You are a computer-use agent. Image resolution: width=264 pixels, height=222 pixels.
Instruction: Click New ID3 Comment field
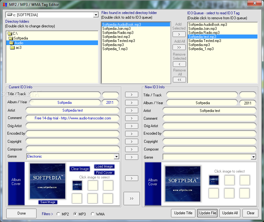coord(210,118)
